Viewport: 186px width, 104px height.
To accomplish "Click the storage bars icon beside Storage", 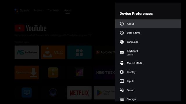I will click(x=122, y=99).
